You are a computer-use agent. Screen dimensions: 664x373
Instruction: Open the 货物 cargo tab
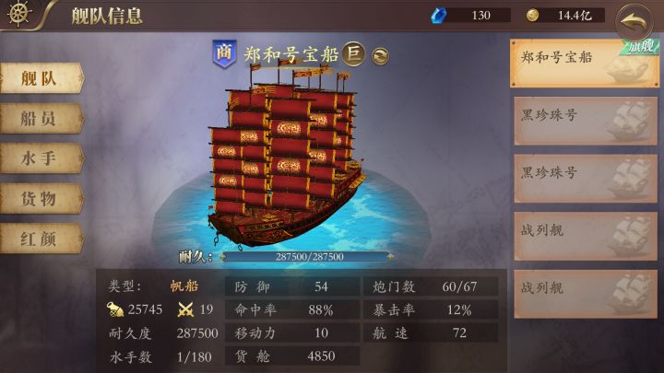[x=41, y=198]
